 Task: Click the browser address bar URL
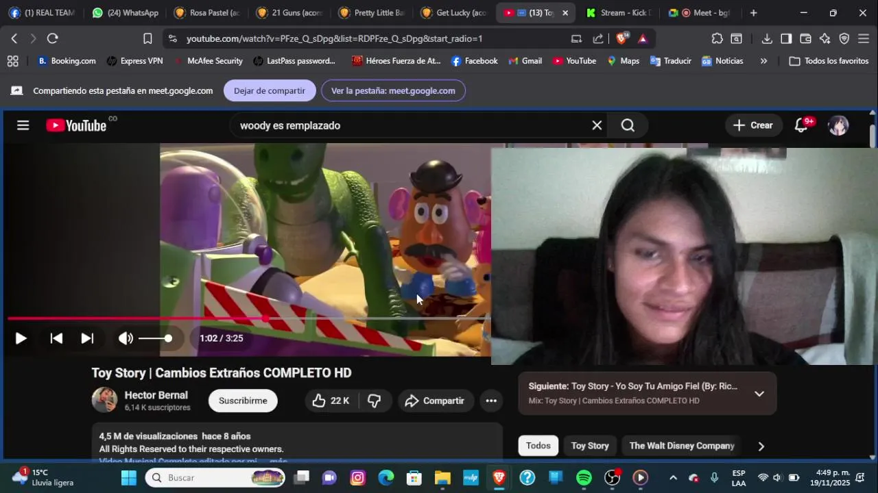(x=334, y=39)
